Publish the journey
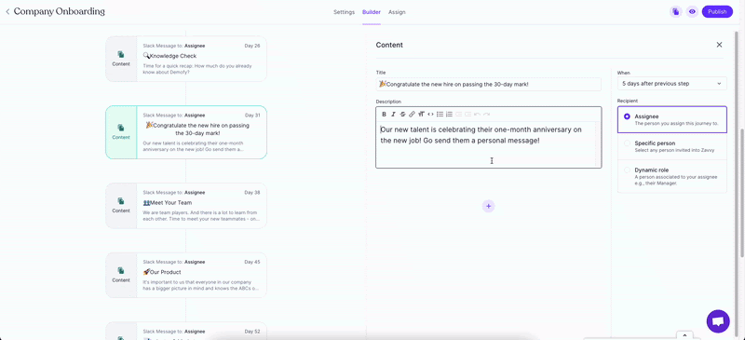 [x=717, y=12]
